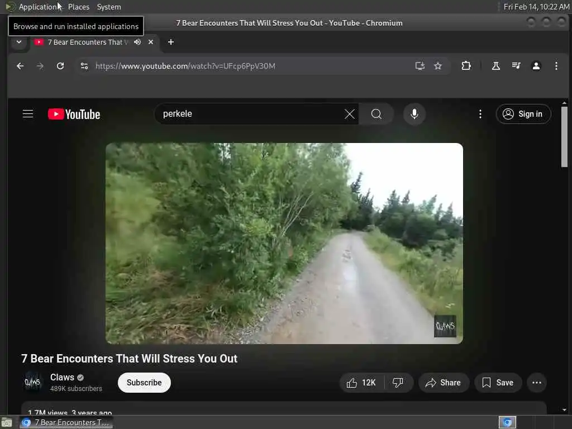Viewport: 572px width, 429px height.
Task: Expand the tab search dropdown arrow
Action: tap(19, 42)
